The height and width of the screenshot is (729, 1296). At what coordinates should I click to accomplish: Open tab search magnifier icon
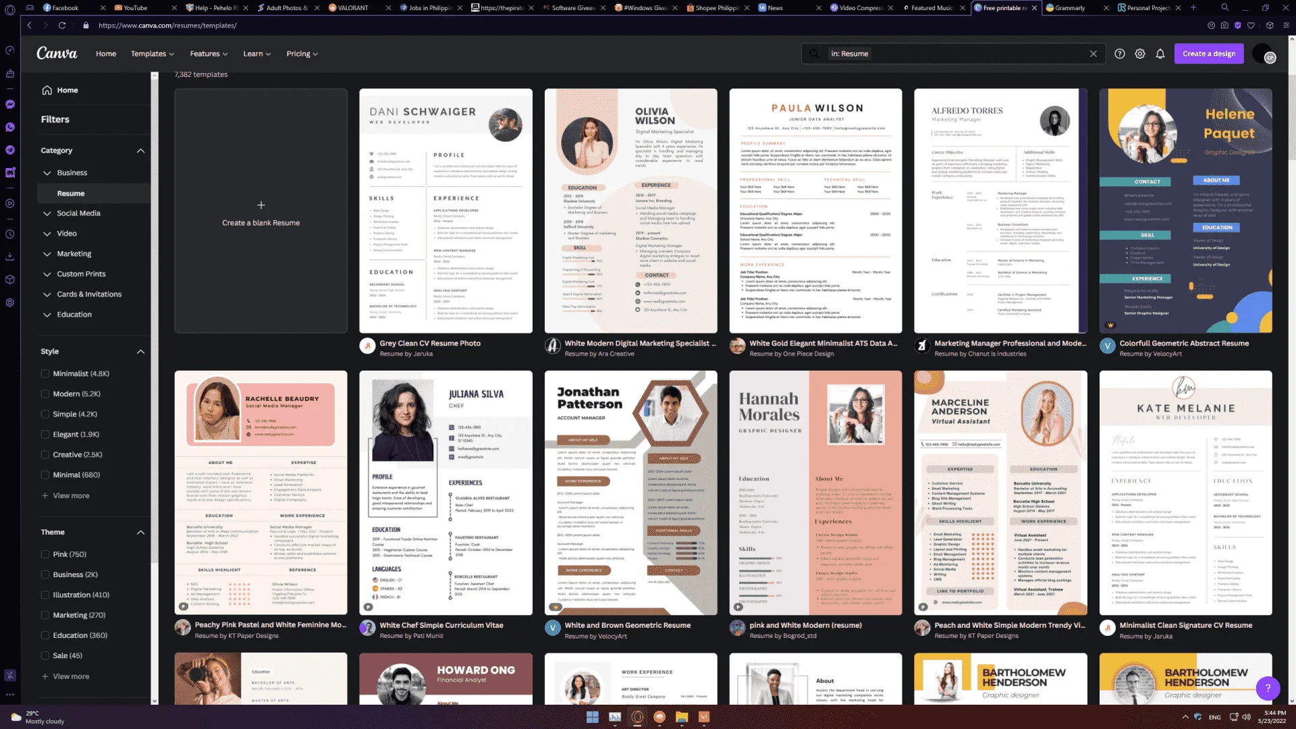tap(1224, 7)
